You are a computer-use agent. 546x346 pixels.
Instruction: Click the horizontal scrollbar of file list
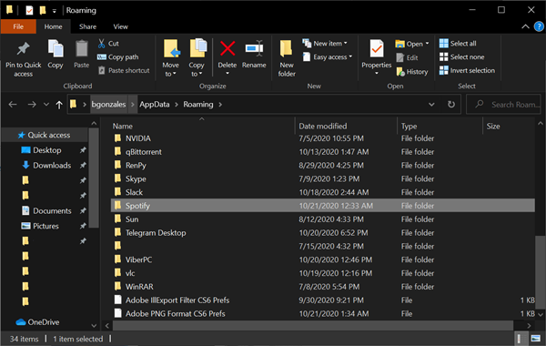[312, 326]
